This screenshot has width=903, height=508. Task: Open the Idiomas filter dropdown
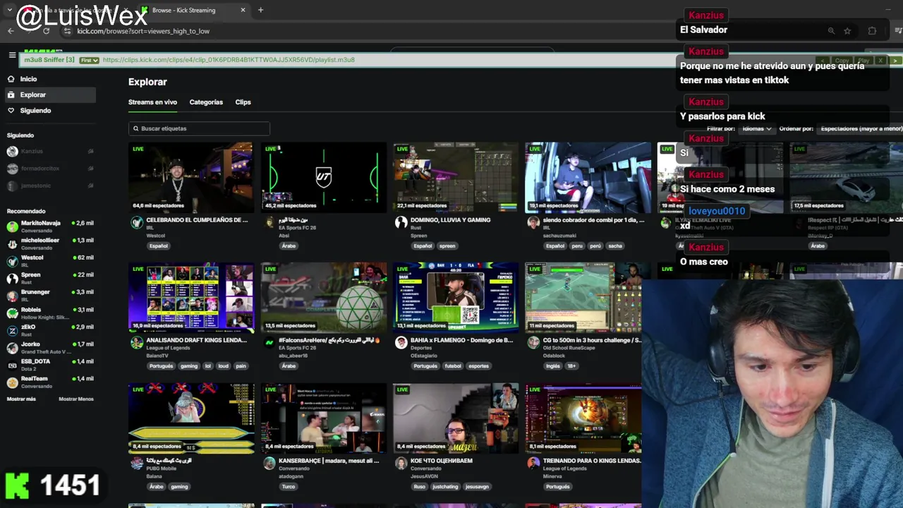point(757,128)
